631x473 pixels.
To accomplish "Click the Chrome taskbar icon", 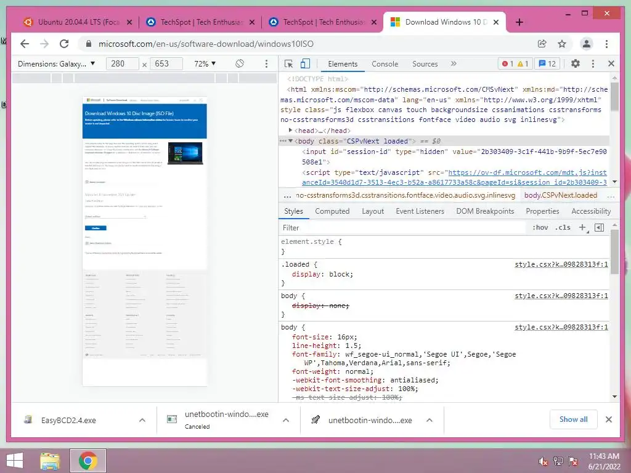I will [88, 461].
